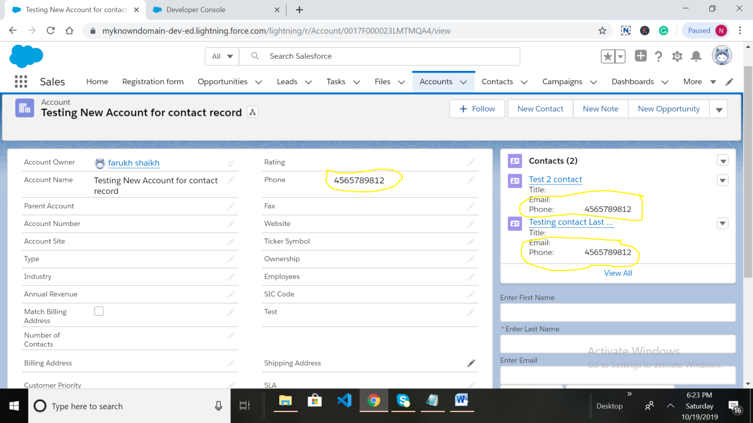The width and height of the screenshot is (753, 423).
Task: Open the Help question mark icon
Action: tap(658, 56)
